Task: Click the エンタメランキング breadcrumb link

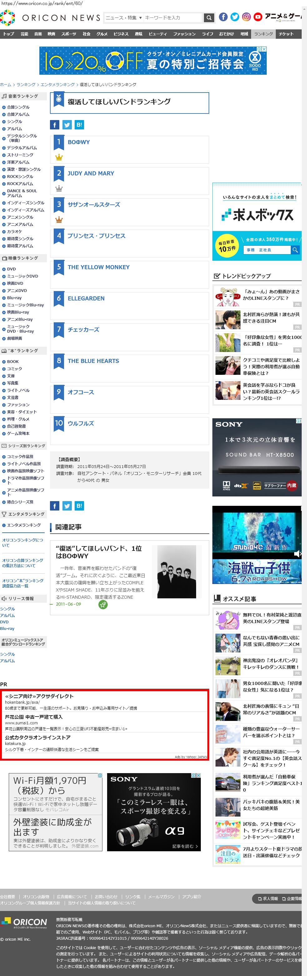Action: click(57, 84)
